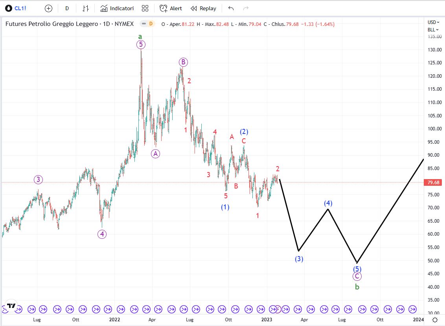Open the bar chart style menu
The width and height of the screenshot is (445, 326).
click(x=86, y=9)
